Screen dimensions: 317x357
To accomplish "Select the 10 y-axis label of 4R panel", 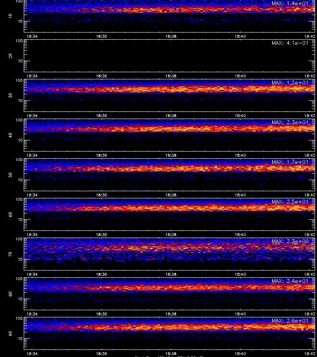I will tap(21, 140).
